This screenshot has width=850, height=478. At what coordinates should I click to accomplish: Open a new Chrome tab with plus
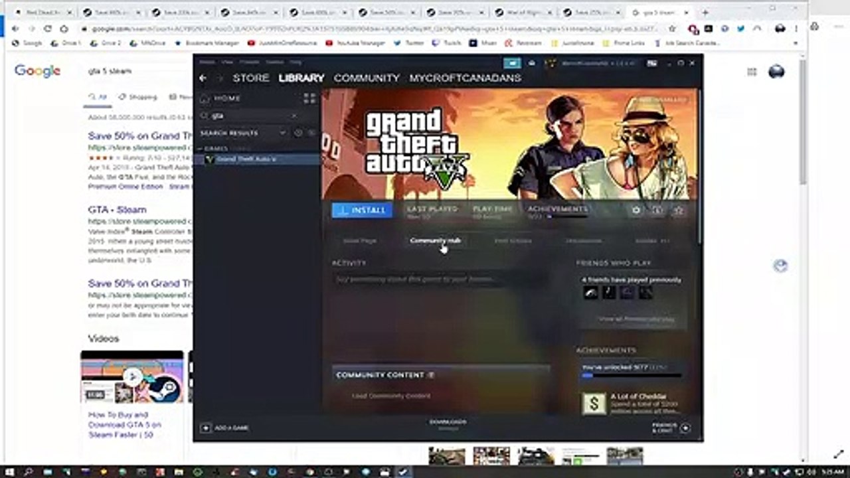coord(705,13)
